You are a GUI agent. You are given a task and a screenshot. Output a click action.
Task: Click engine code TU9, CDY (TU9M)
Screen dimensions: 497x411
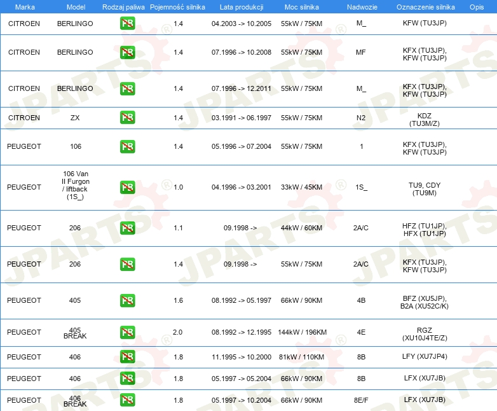tap(425, 189)
